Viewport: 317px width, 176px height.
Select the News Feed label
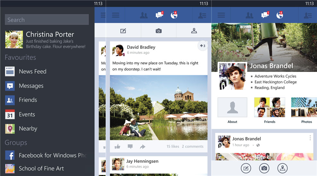click(x=32, y=71)
